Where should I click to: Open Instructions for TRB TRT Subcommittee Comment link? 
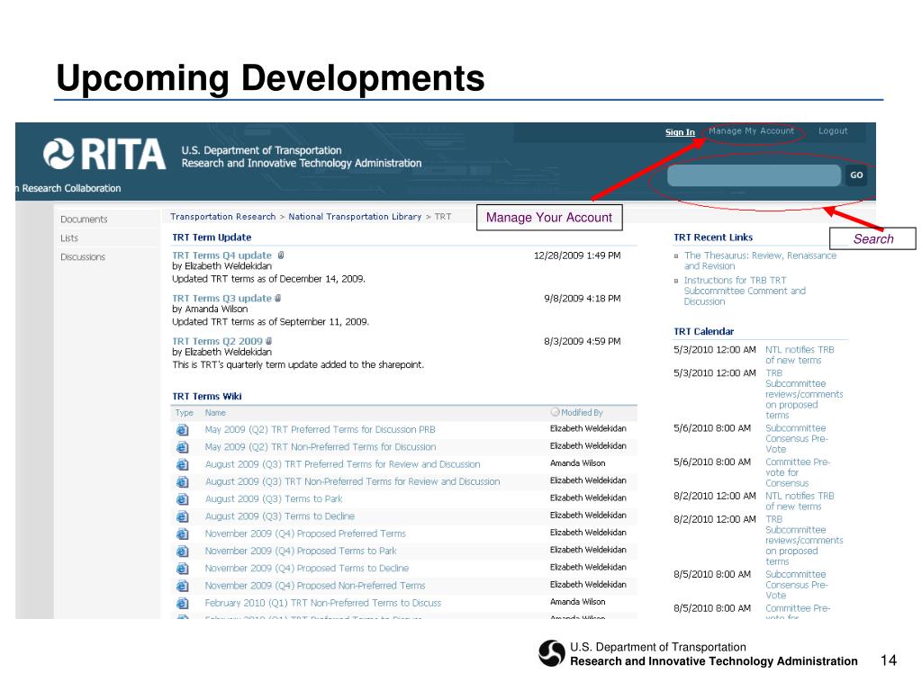pyautogui.click(x=745, y=291)
